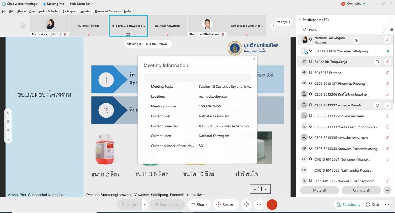Select Phattanard Phattanasri video thumbnail
Screen dimensions: 395x213
(207, 26)
